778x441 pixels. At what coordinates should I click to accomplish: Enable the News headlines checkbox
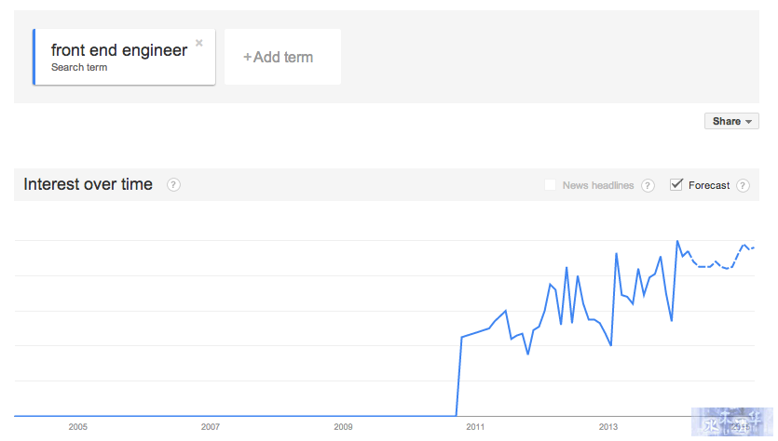point(550,185)
